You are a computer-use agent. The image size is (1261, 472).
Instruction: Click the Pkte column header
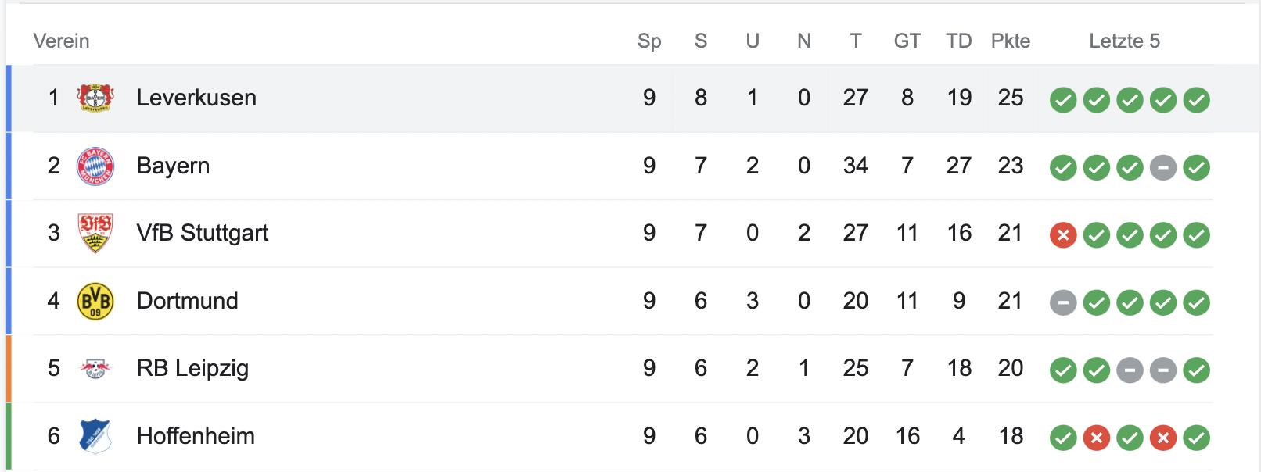[1010, 41]
